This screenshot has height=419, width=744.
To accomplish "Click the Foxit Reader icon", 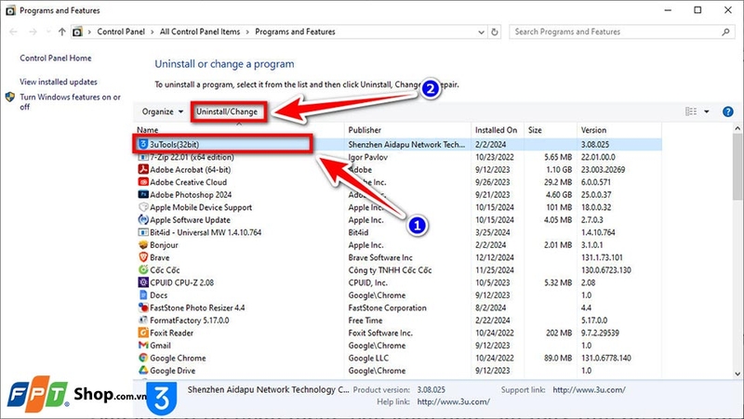I will tap(142, 332).
